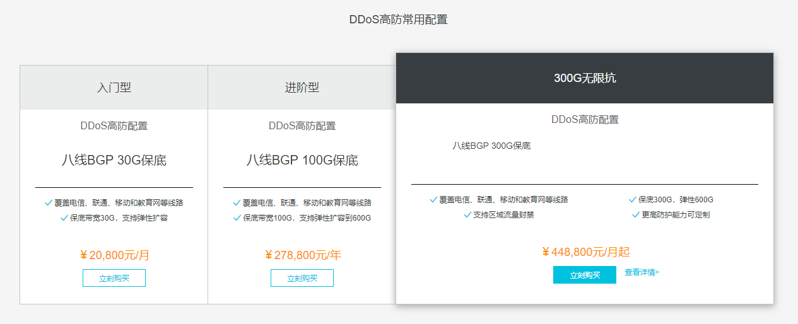This screenshot has width=798, height=324.
Task: Click the 八线BGP 30G保底 title
Action: [114, 160]
